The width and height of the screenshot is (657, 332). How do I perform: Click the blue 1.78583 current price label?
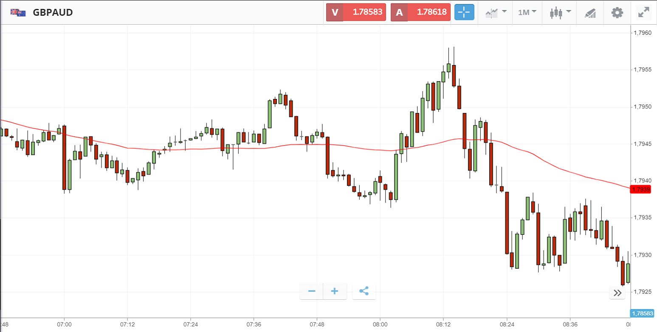pos(642,314)
